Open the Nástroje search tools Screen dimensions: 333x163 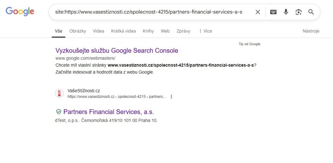coord(311,31)
